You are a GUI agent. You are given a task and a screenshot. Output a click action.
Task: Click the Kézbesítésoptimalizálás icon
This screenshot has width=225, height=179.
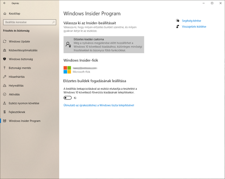coord(5,50)
